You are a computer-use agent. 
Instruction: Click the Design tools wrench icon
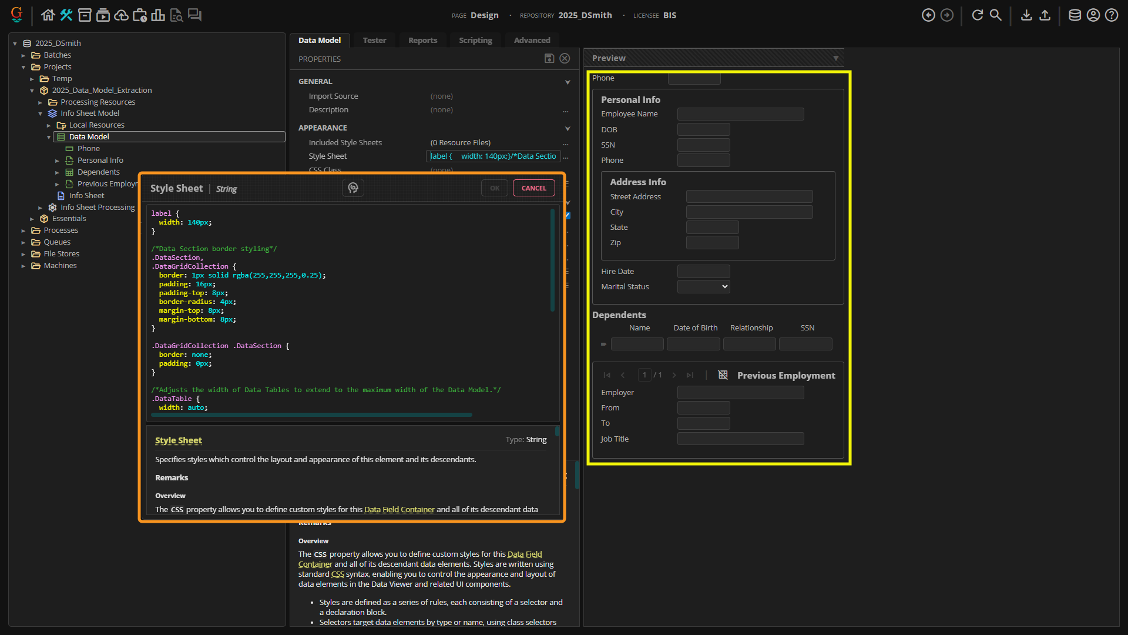click(66, 15)
